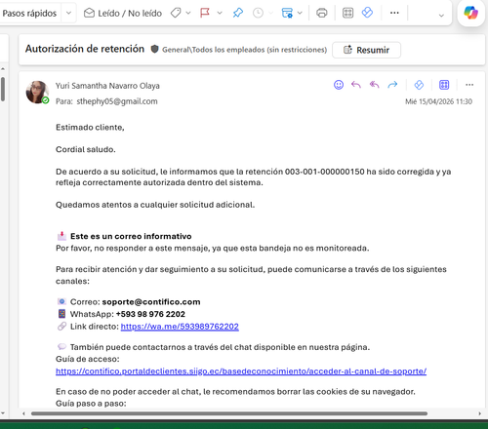This screenshot has height=429, width=488.
Task: Open the General\Todos los empleados sensitivity label
Action: 244,50
